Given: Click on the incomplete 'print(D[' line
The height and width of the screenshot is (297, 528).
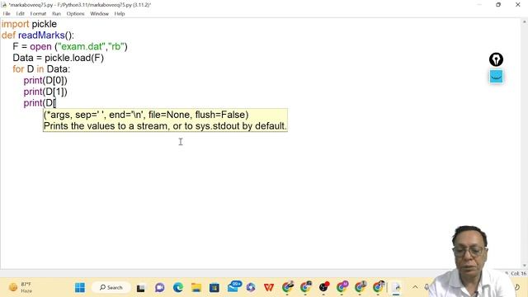Looking at the screenshot, I should click(x=40, y=103).
